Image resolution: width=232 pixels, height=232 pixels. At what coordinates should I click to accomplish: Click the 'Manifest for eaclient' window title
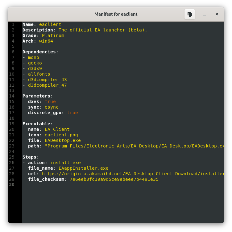click(x=116, y=14)
